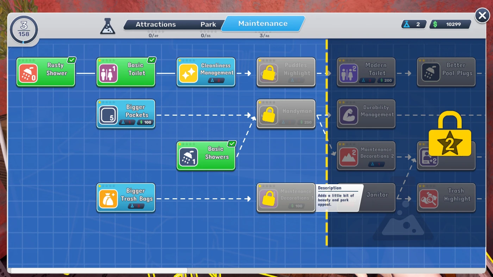Close the research panel with X
Image resolution: width=493 pixels, height=277 pixels.
(x=482, y=16)
